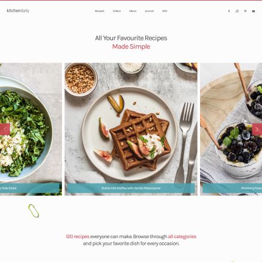Viewport: 262px width, 262px height.
Task: Click the kitchendaily logo
Action: (x=18, y=11)
